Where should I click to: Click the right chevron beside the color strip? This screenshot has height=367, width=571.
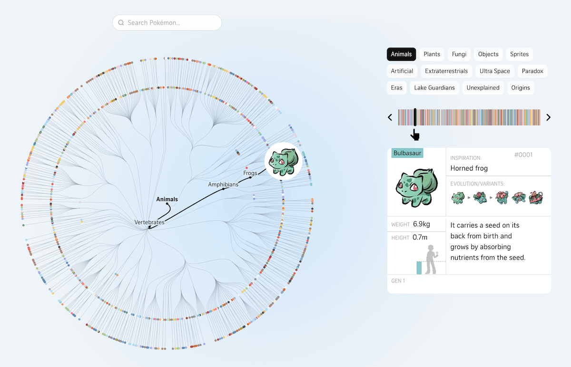548,117
